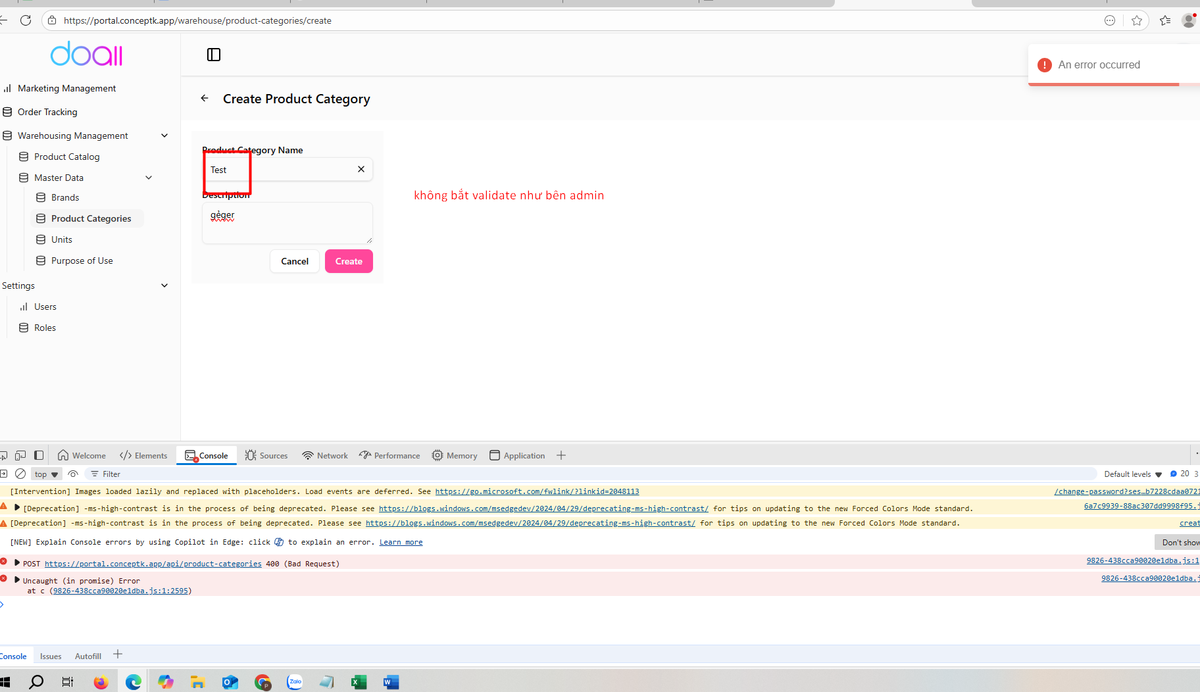Toggle device emulation icon in DevTools
The image size is (1200, 692).
20,455
